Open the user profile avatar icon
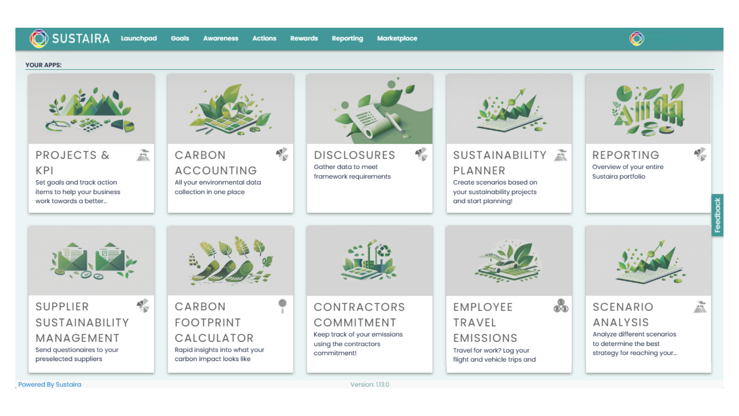The height and width of the screenshot is (416, 739). (637, 39)
